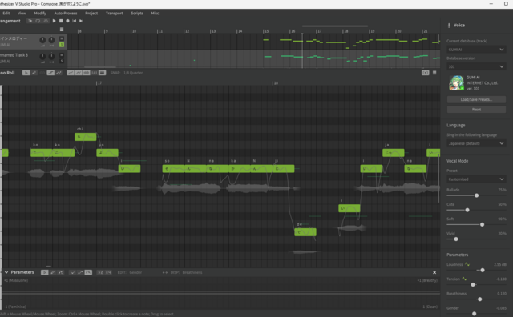Open the GUMI AI current database dropdown
This screenshot has width=513, height=317.
point(476,50)
